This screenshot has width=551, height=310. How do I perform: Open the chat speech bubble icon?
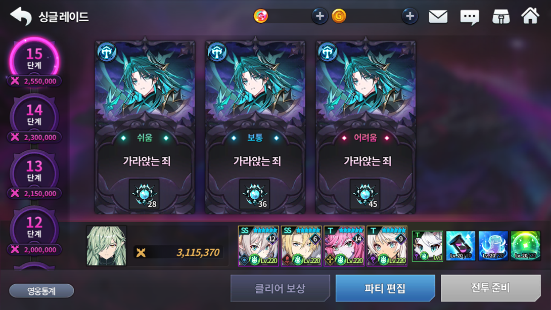470,17
